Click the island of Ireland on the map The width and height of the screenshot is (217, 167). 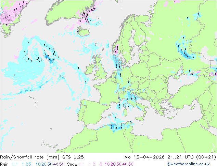pos(89,69)
